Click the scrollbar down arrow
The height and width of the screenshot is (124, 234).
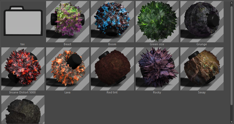[x=232, y=121]
